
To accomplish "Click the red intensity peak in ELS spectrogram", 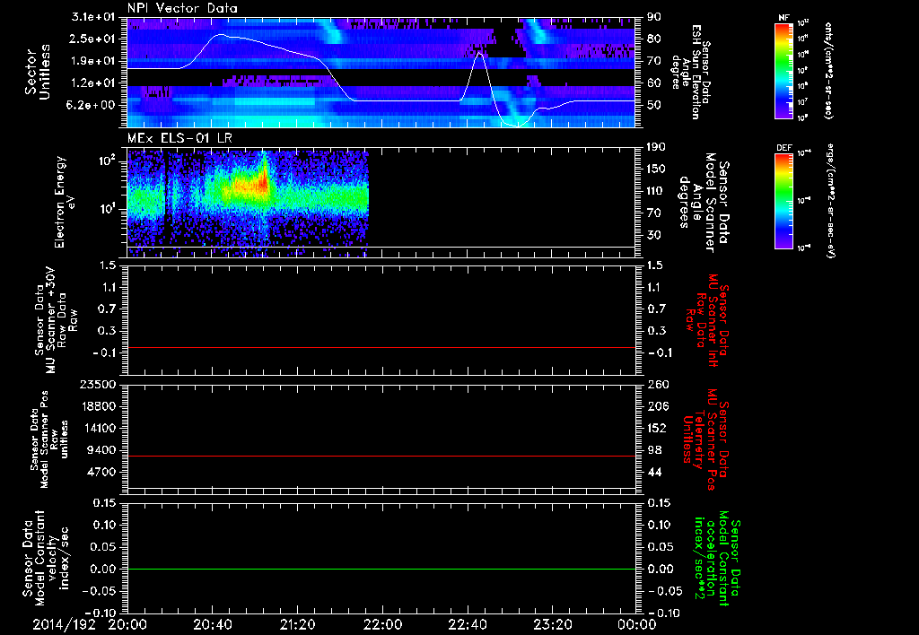I will pyautogui.click(x=263, y=180).
